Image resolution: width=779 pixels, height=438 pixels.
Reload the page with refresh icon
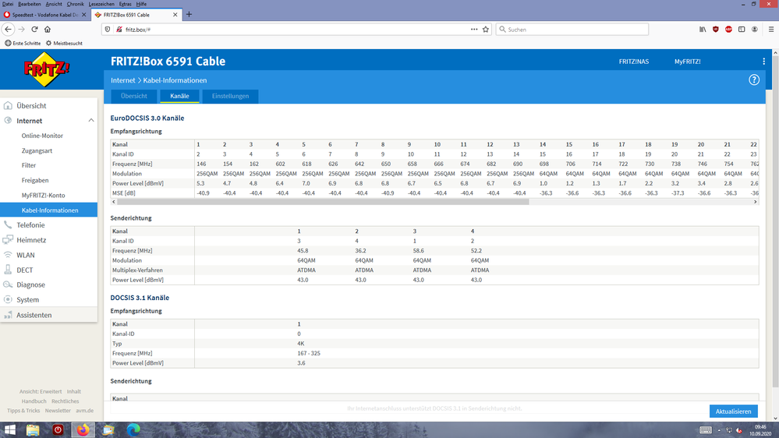[x=35, y=30]
